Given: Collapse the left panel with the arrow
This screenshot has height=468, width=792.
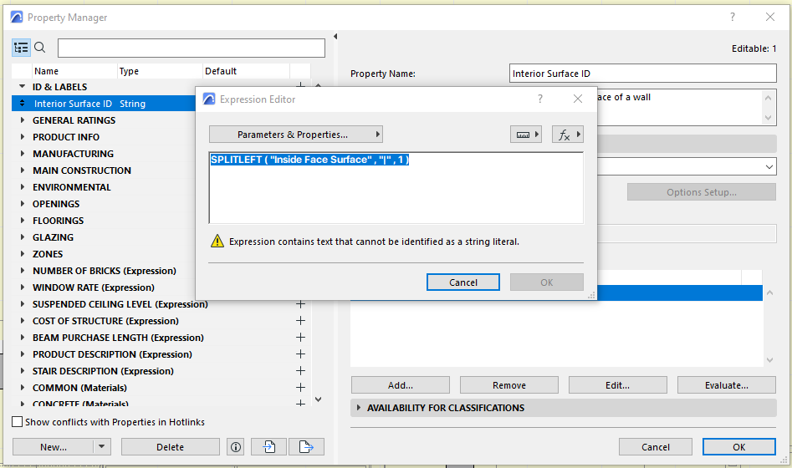Looking at the screenshot, I should tap(335, 36).
